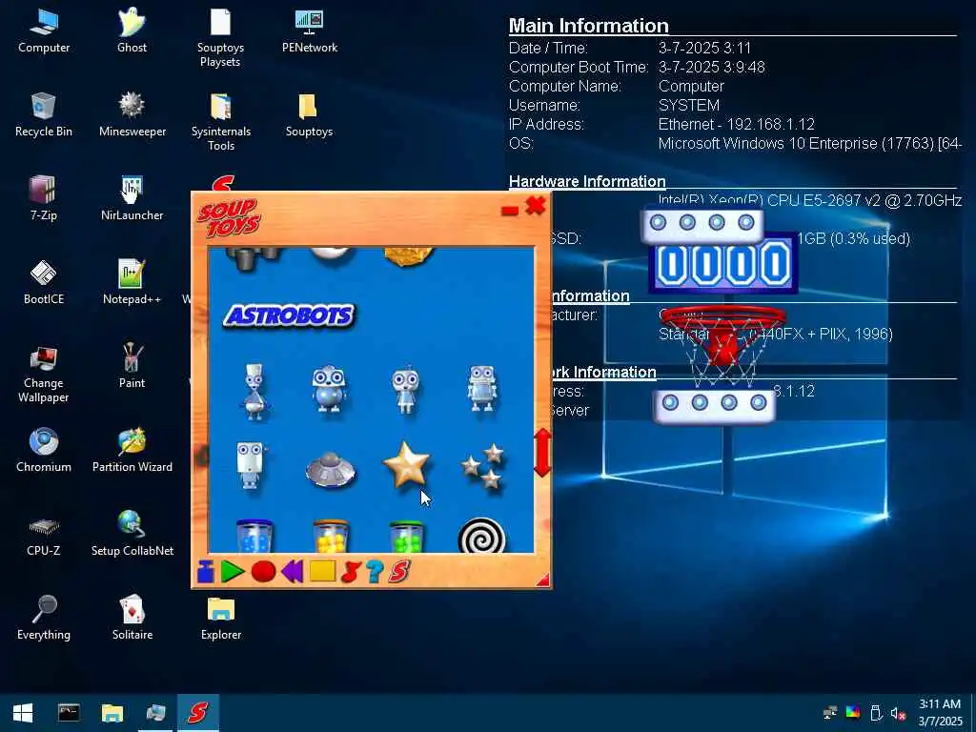
Task: Open the taskbar clock showing 3:11 AM
Action: (x=940, y=713)
